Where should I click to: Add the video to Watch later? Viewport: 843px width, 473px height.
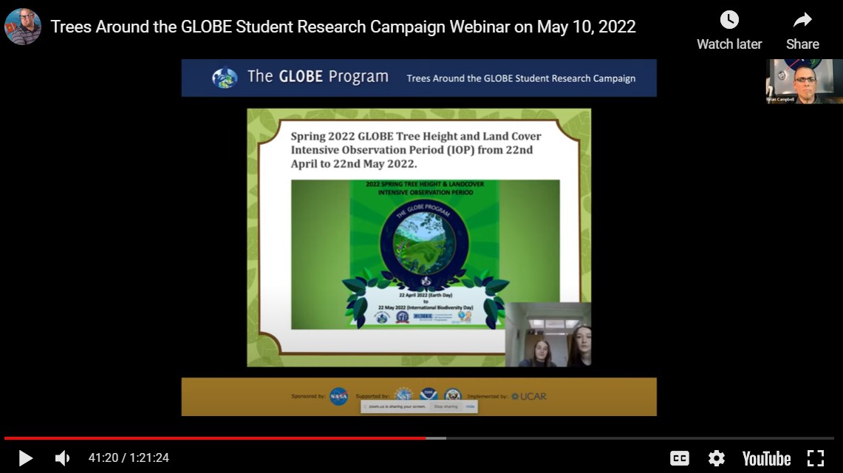pos(729,30)
